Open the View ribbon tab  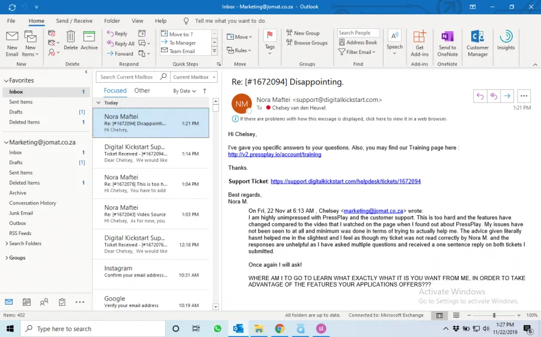point(137,20)
